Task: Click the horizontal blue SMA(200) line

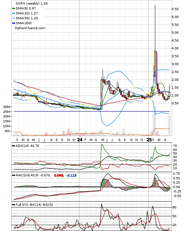Action: [92, 111]
